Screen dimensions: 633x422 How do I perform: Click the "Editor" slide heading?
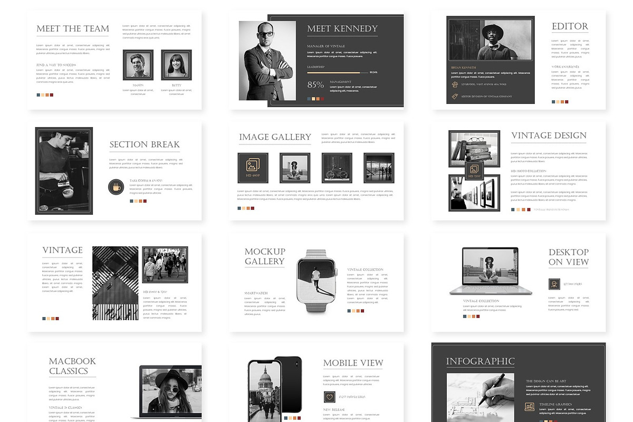570,26
